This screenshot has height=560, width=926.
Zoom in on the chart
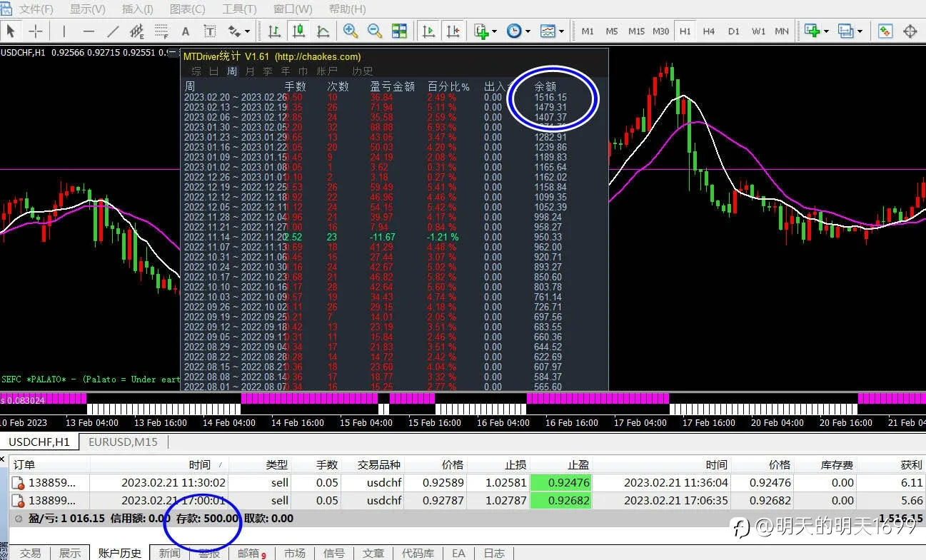click(350, 31)
